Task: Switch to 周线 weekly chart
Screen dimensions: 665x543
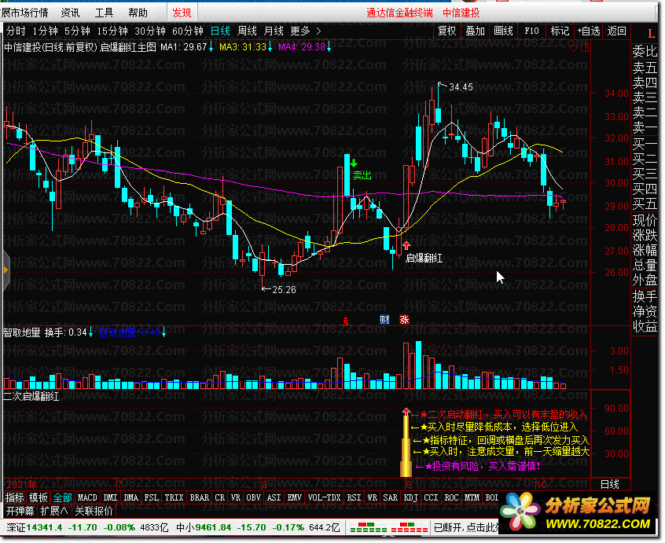Action: (248, 31)
